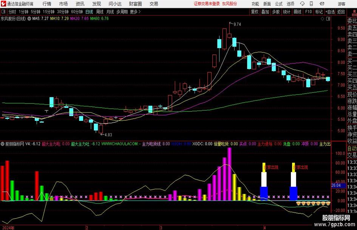Switch to 周线 weekly chart

100,12
